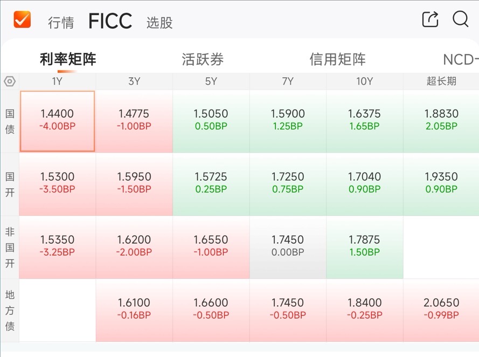Select 非国开 7Y cell with 0.00BP
The image size is (479, 357).
tap(288, 247)
